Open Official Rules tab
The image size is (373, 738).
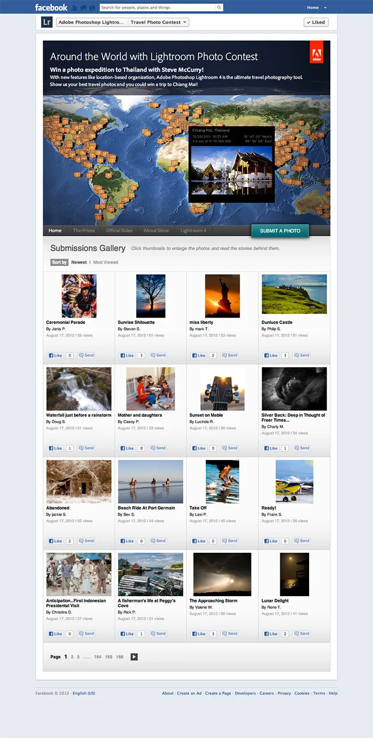click(119, 231)
